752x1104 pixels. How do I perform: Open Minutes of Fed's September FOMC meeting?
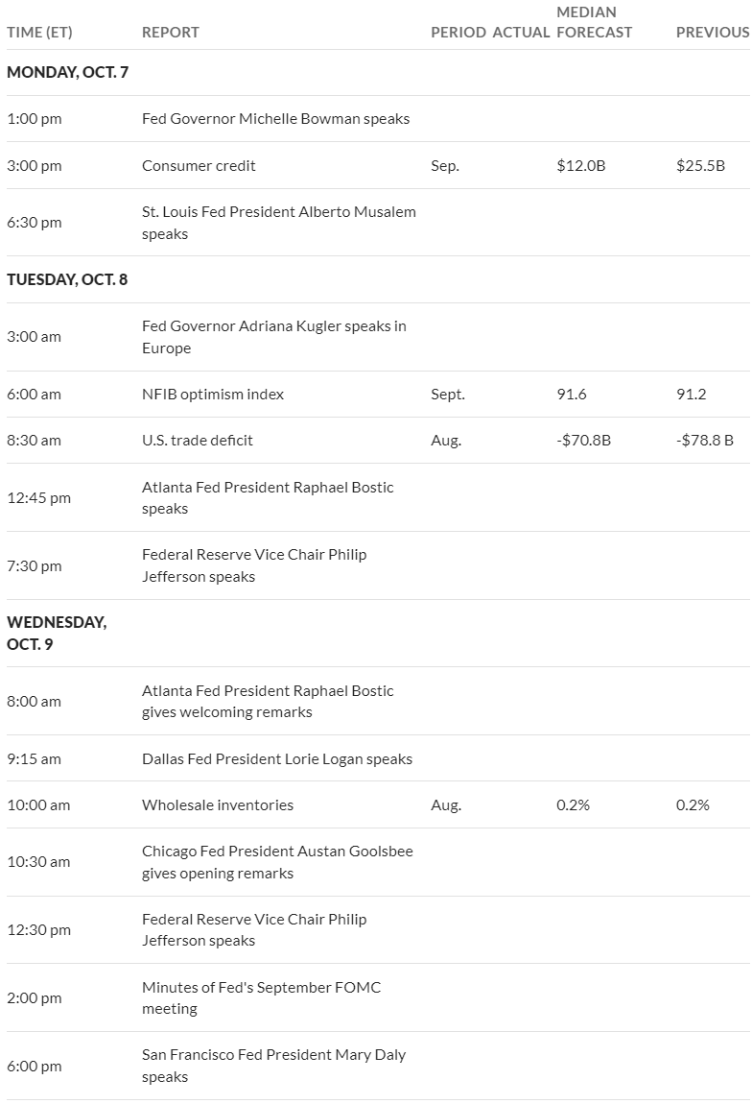pos(261,997)
